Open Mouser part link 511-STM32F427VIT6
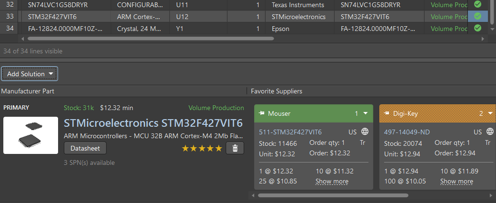 click(x=290, y=132)
